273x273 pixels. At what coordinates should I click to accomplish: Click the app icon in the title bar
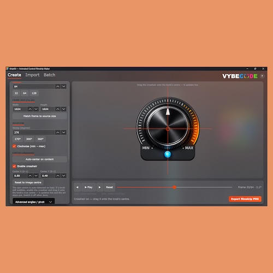(x=8, y=69)
